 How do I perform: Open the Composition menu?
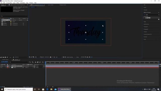tap(9, 3)
